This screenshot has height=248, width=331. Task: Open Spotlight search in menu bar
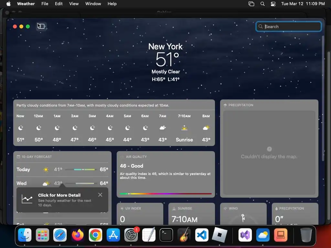click(262, 4)
